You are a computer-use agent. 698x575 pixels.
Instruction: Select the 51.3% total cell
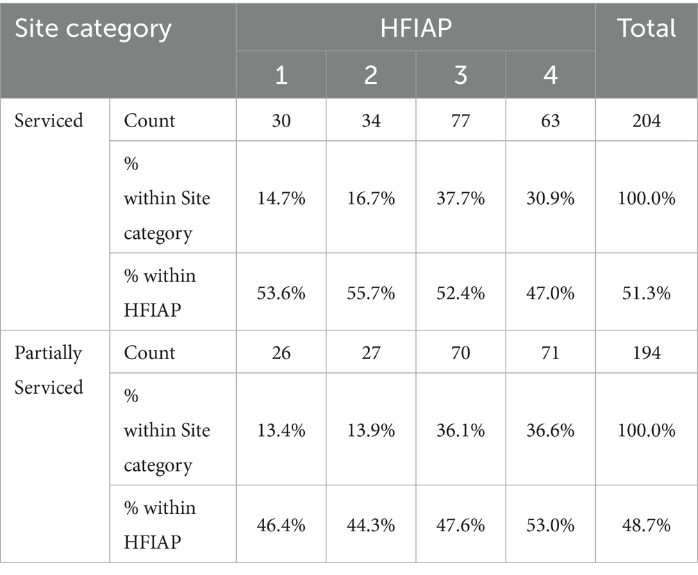(x=647, y=292)
